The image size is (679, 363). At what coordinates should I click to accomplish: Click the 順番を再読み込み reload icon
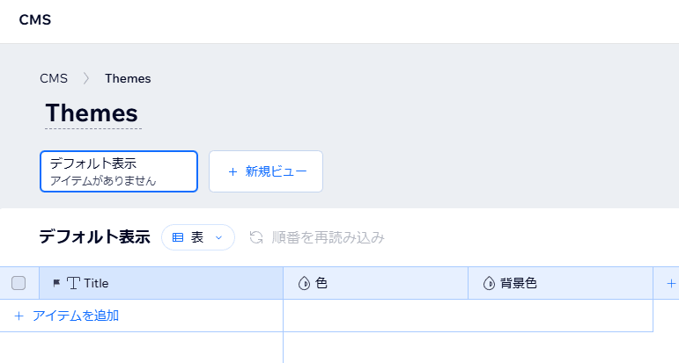coord(256,237)
